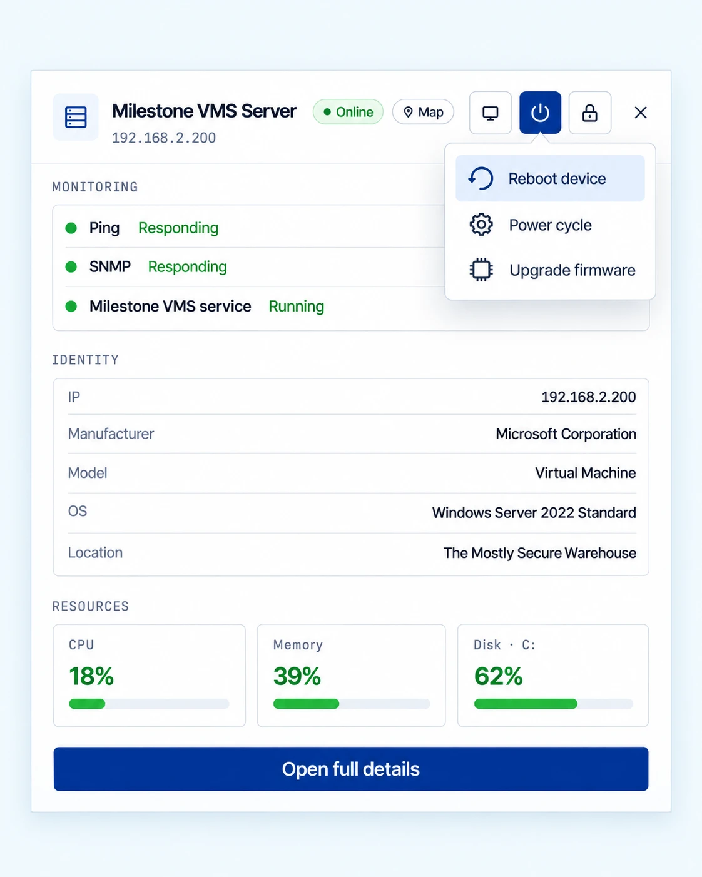This screenshot has height=877, width=702.
Task: Open the Map location pill
Action: tap(423, 112)
